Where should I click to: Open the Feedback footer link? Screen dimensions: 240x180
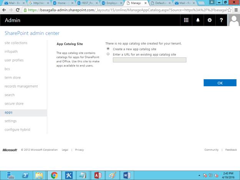click(x=231, y=150)
